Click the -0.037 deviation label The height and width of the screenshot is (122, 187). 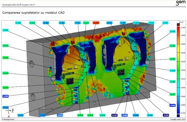[x=165, y=23]
